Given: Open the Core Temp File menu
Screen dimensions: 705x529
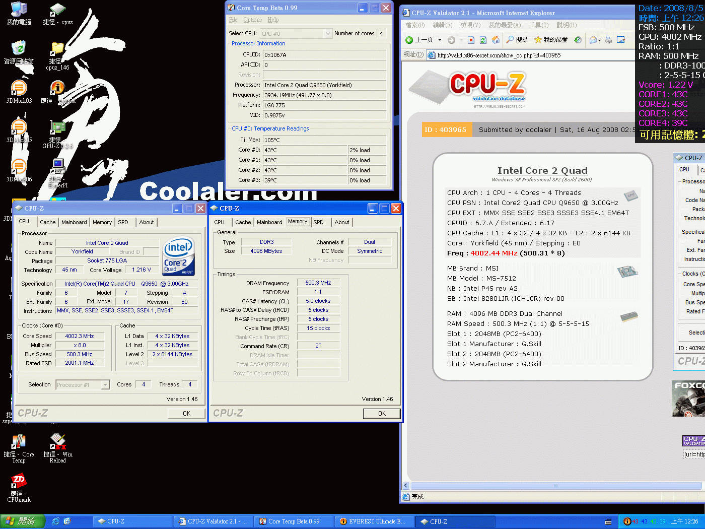Looking at the screenshot, I should (233, 20).
